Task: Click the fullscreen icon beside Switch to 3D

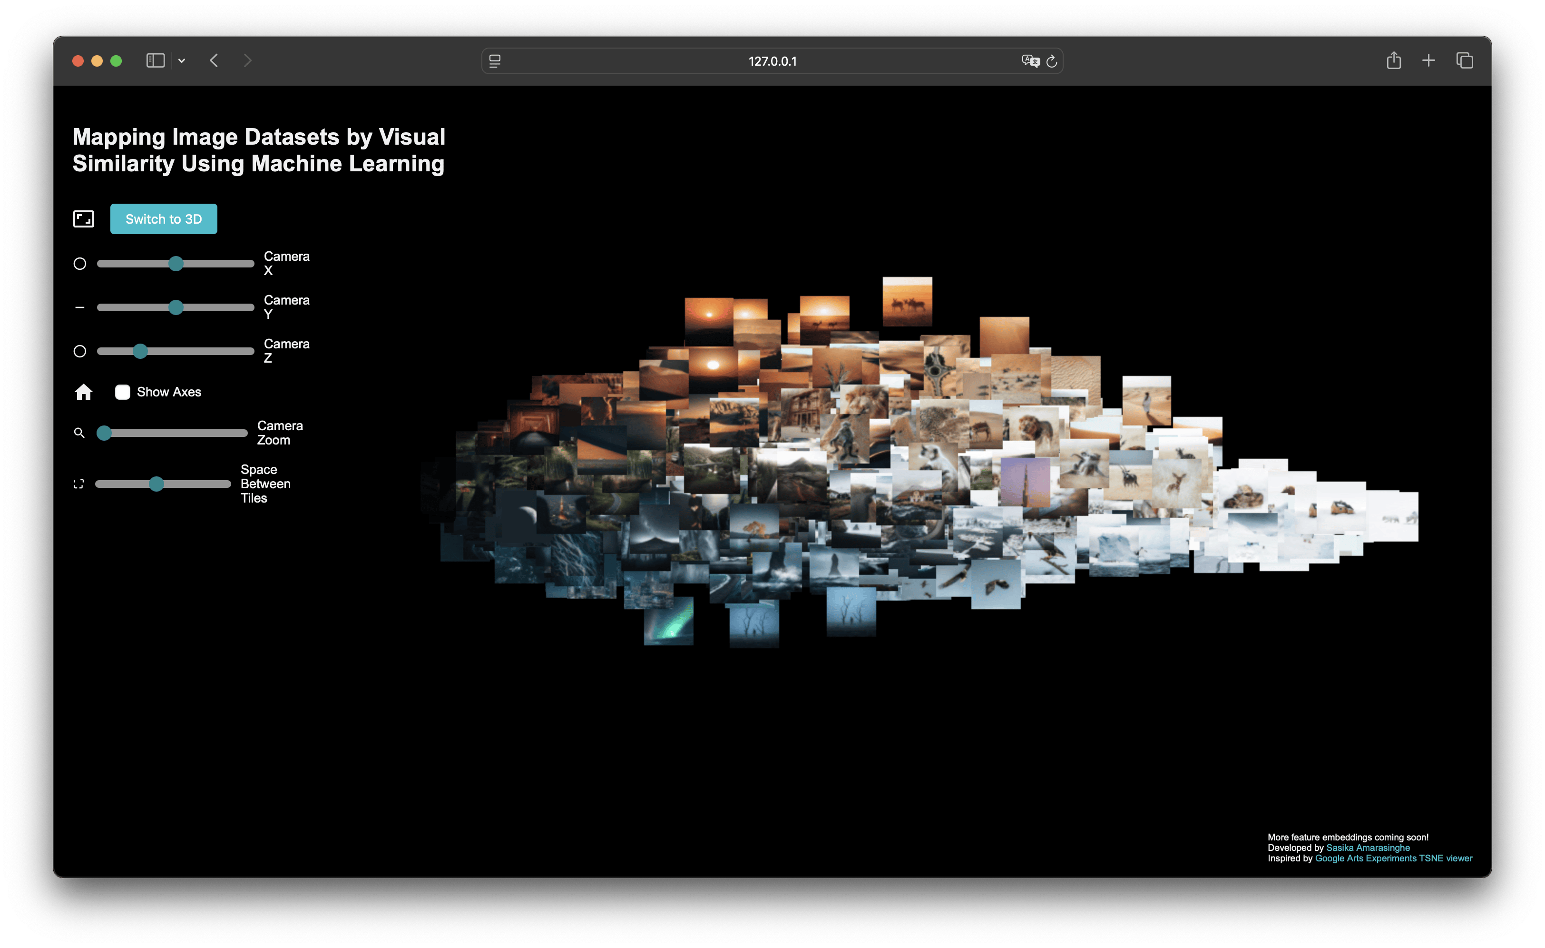Action: click(x=83, y=219)
